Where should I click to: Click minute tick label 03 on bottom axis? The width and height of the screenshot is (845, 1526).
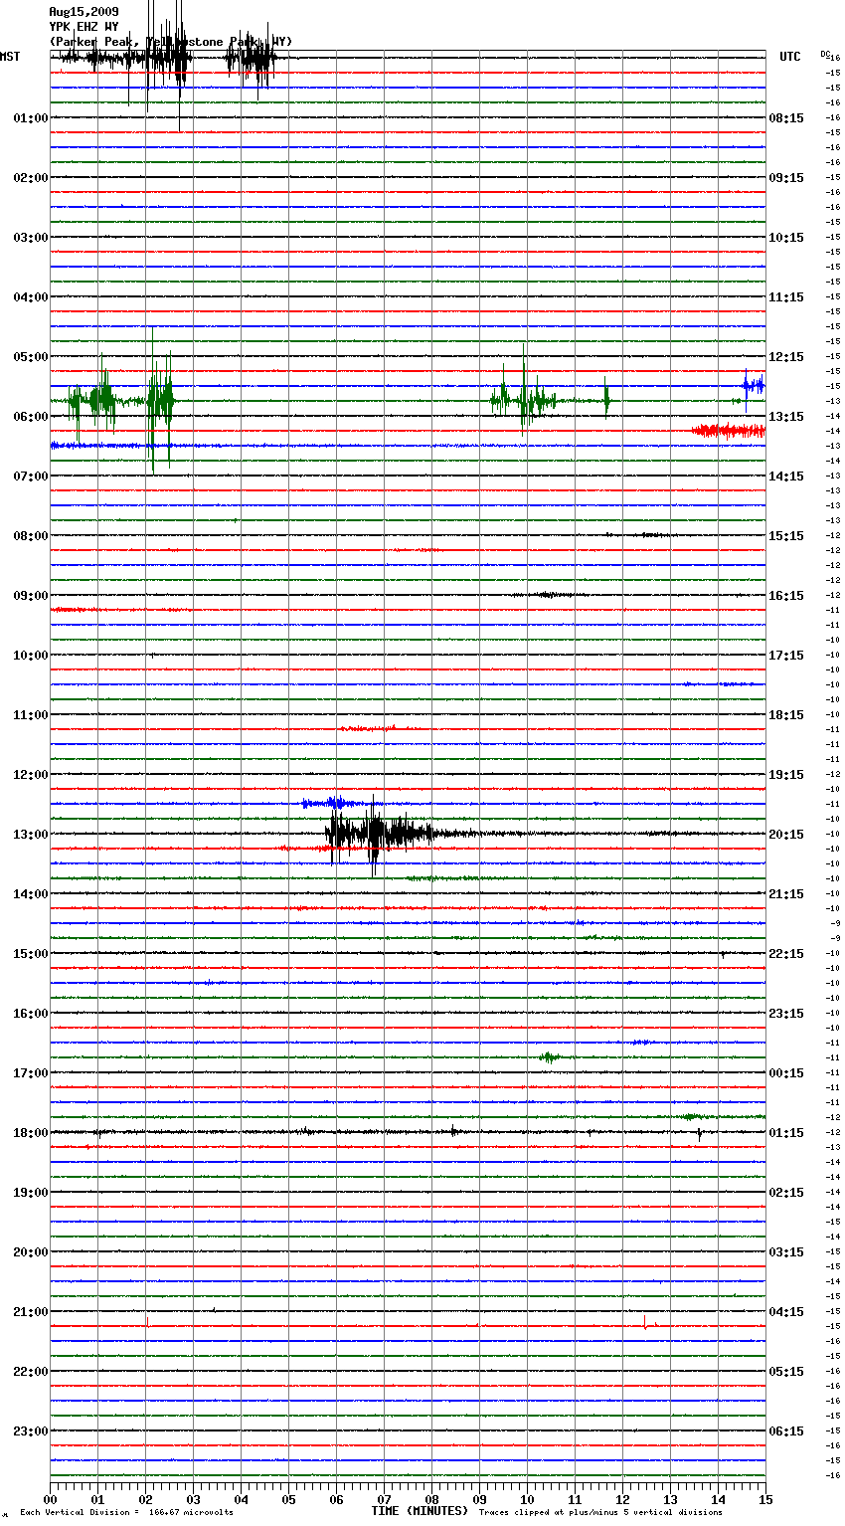click(193, 1499)
